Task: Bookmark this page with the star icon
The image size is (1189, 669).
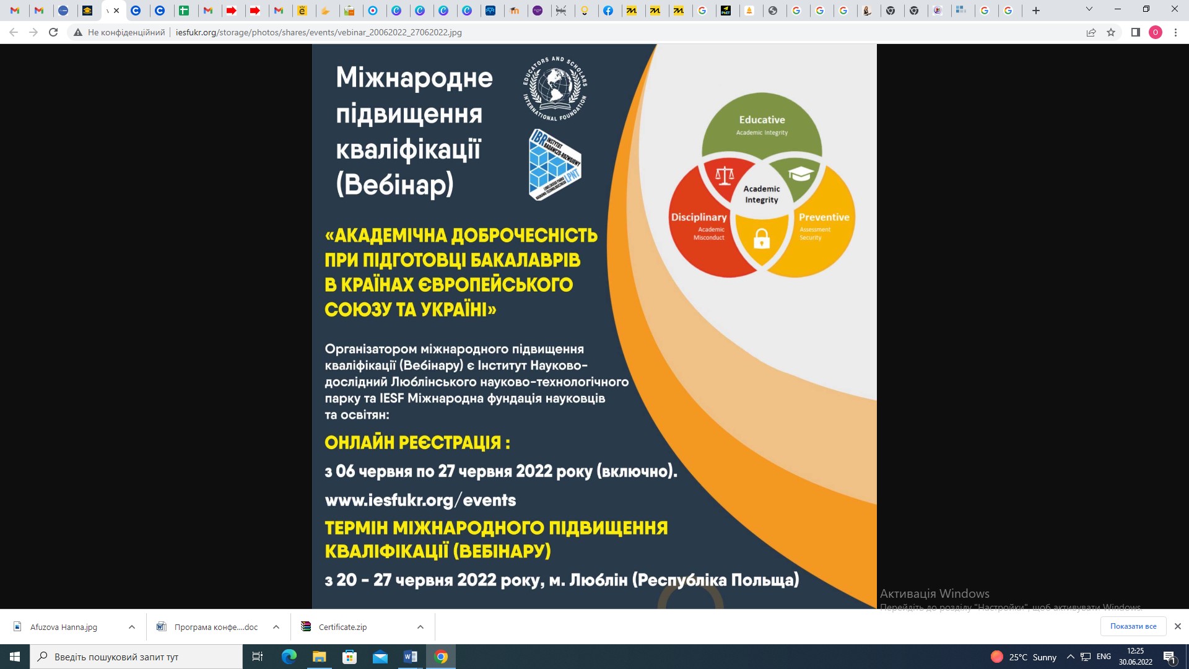Action: tap(1111, 32)
